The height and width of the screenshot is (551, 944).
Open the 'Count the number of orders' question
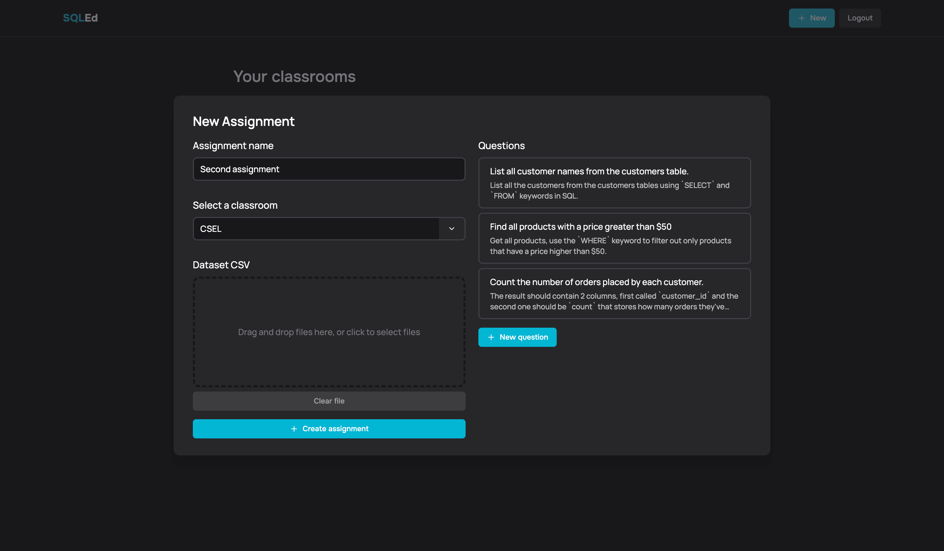pyautogui.click(x=614, y=294)
